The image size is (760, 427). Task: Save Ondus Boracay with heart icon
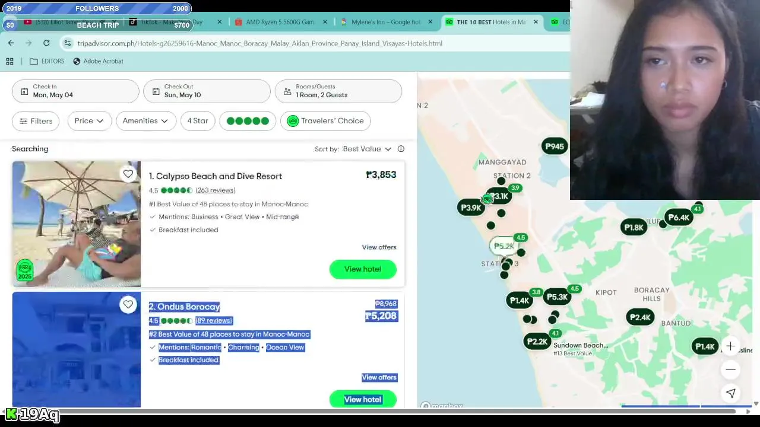click(x=128, y=304)
